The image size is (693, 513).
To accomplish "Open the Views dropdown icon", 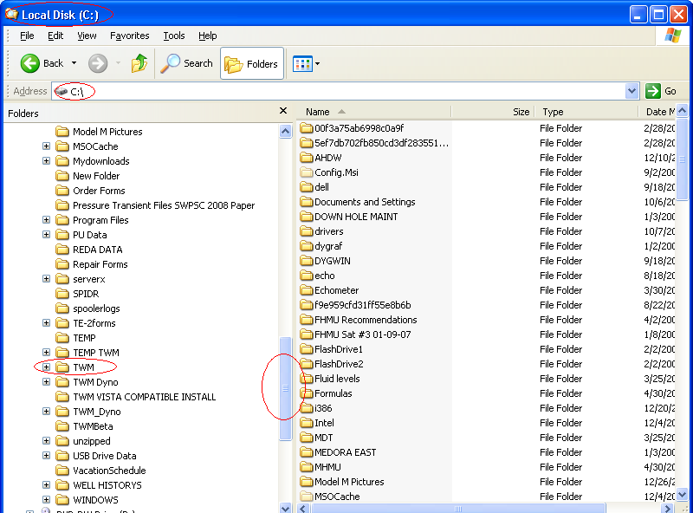I will 306,63.
